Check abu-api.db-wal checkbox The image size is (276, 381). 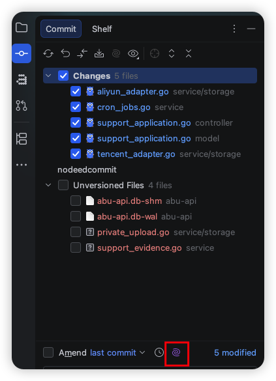pos(76,216)
